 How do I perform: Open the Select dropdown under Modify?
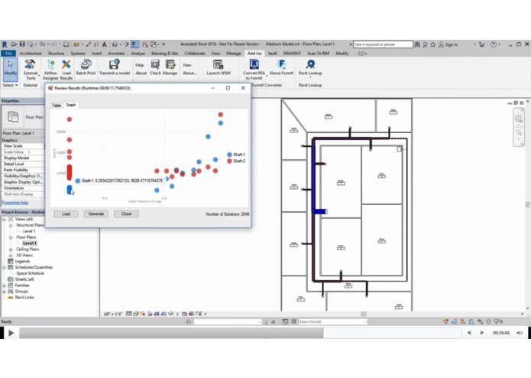[x=10, y=85]
